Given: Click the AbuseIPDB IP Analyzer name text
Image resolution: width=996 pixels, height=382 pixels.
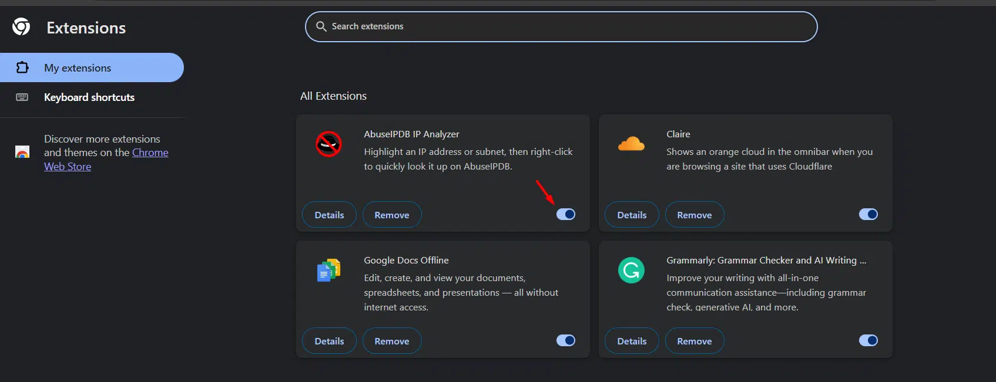Looking at the screenshot, I should [x=411, y=134].
